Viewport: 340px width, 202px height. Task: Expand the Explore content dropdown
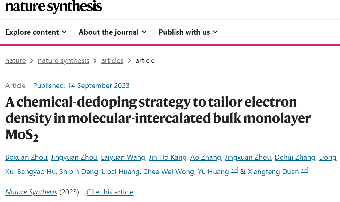(x=36, y=32)
